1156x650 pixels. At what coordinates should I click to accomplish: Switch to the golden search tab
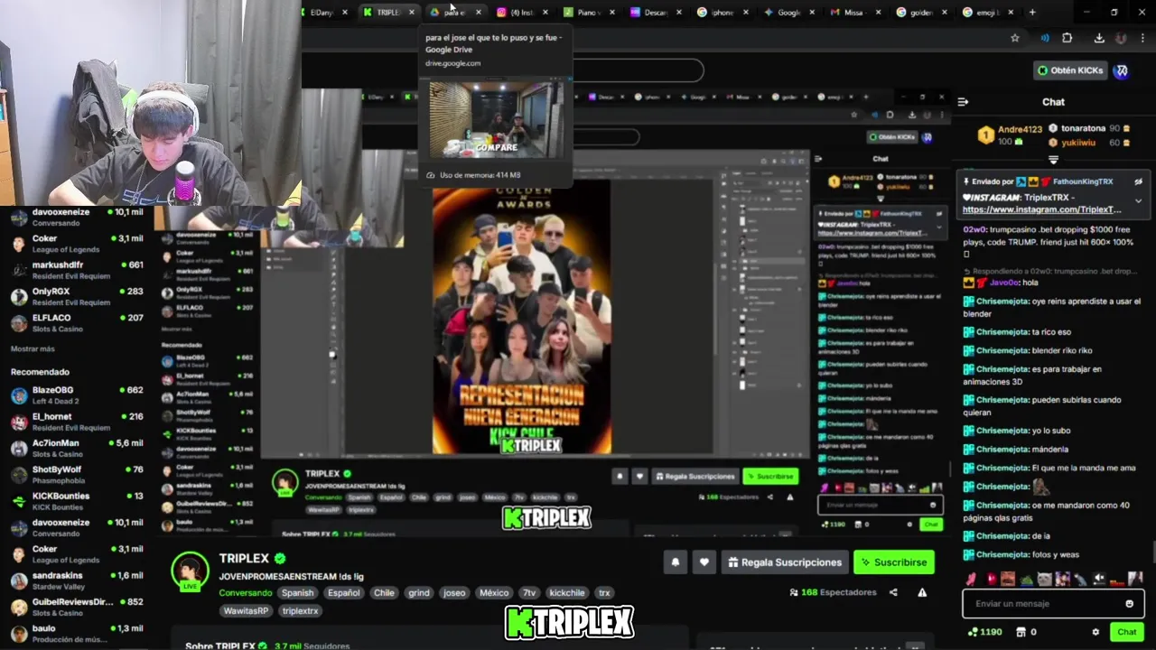point(921,12)
